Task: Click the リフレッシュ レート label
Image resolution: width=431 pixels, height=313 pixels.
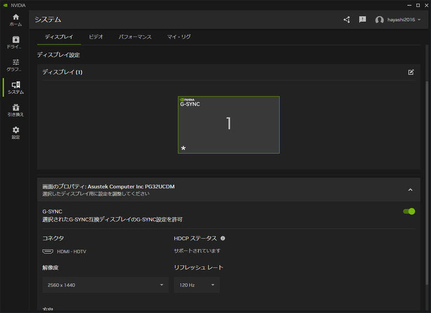Action: pyautogui.click(x=198, y=267)
